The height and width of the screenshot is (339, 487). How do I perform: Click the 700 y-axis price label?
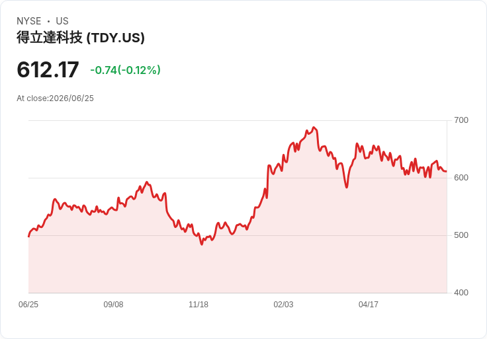pos(461,120)
